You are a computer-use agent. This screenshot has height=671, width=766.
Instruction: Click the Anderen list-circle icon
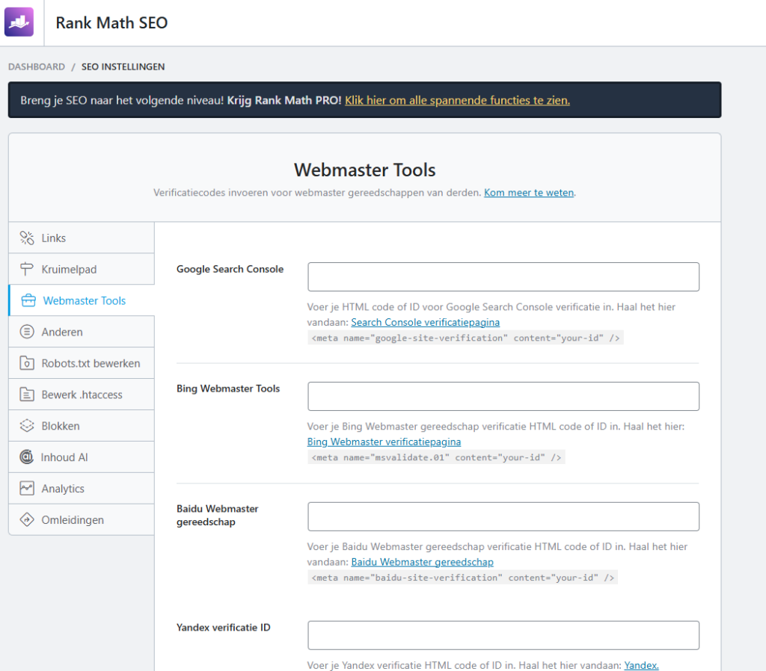tap(27, 332)
